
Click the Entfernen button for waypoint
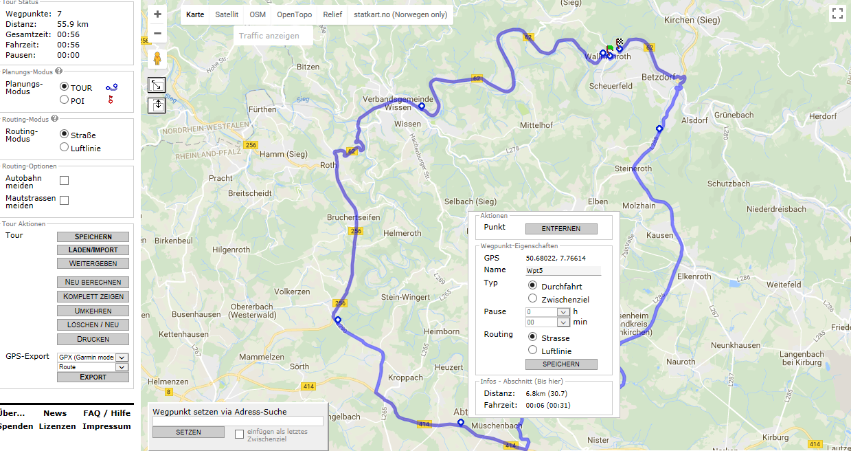[x=561, y=229]
